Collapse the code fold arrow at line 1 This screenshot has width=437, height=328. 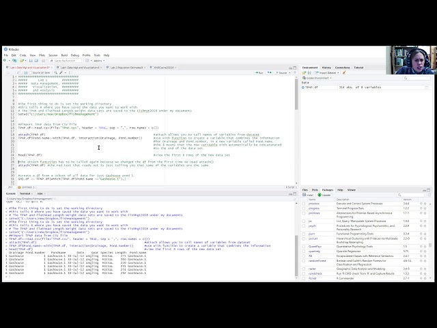16,77
